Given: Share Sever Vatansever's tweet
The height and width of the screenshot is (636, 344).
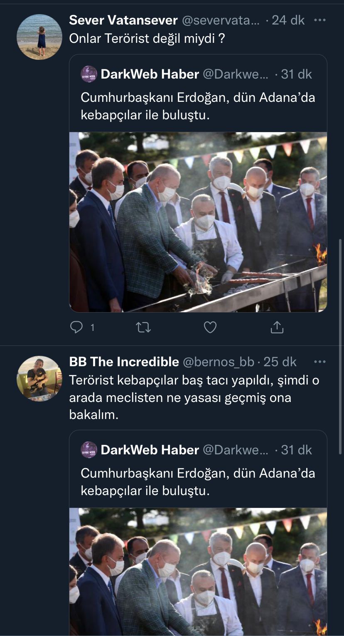Looking at the screenshot, I should point(277,328).
